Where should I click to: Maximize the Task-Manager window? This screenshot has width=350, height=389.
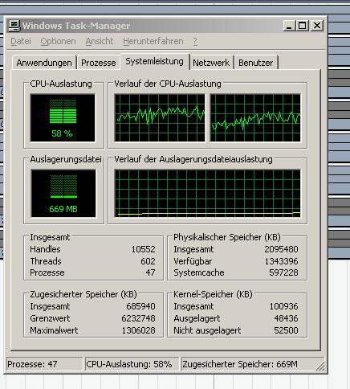coord(303,26)
